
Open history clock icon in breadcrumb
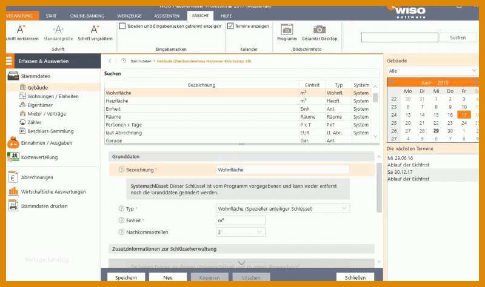pyautogui.click(x=124, y=61)
